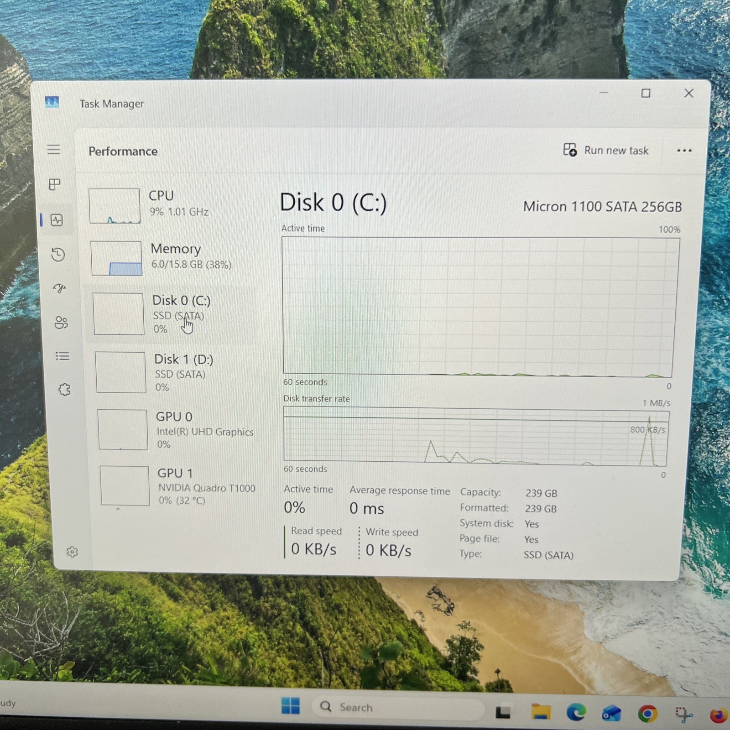The width and height of the screenshot is (730, 730).
Task: Maximize the Task Manager window
Action: [646, 93]
